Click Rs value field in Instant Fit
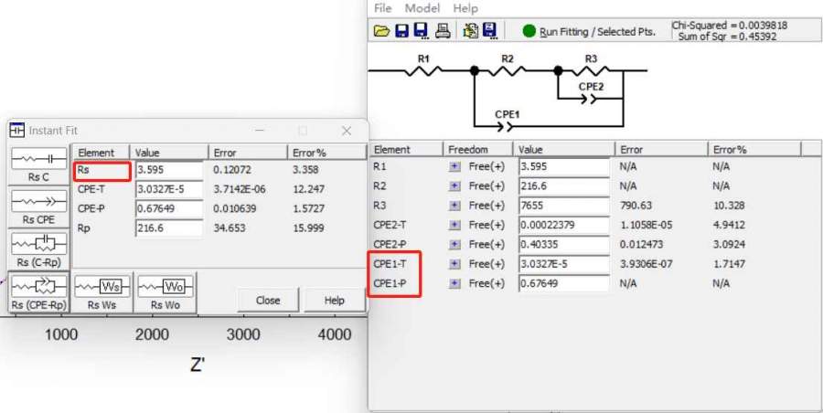 click(x=169, y=170)
